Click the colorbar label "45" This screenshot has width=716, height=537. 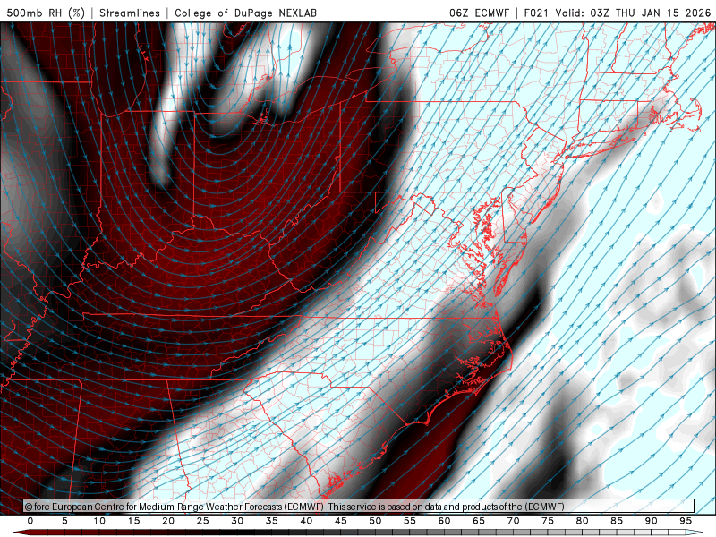pos(341,521)
